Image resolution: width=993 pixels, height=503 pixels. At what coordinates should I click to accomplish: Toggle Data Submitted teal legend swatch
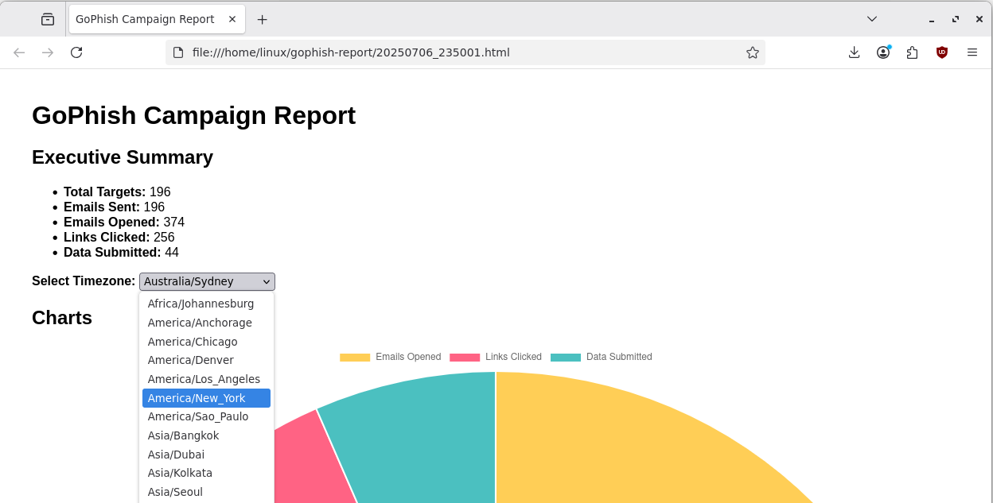pos(566,358)
